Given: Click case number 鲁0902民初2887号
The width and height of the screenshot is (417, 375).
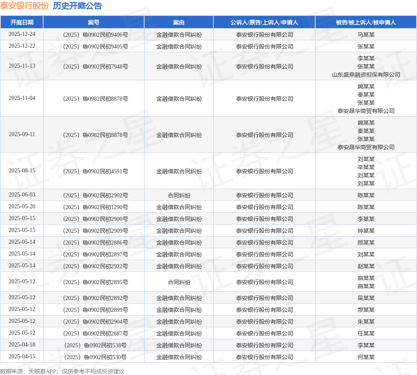Looking at the screenshot, I should coord(95,333).
